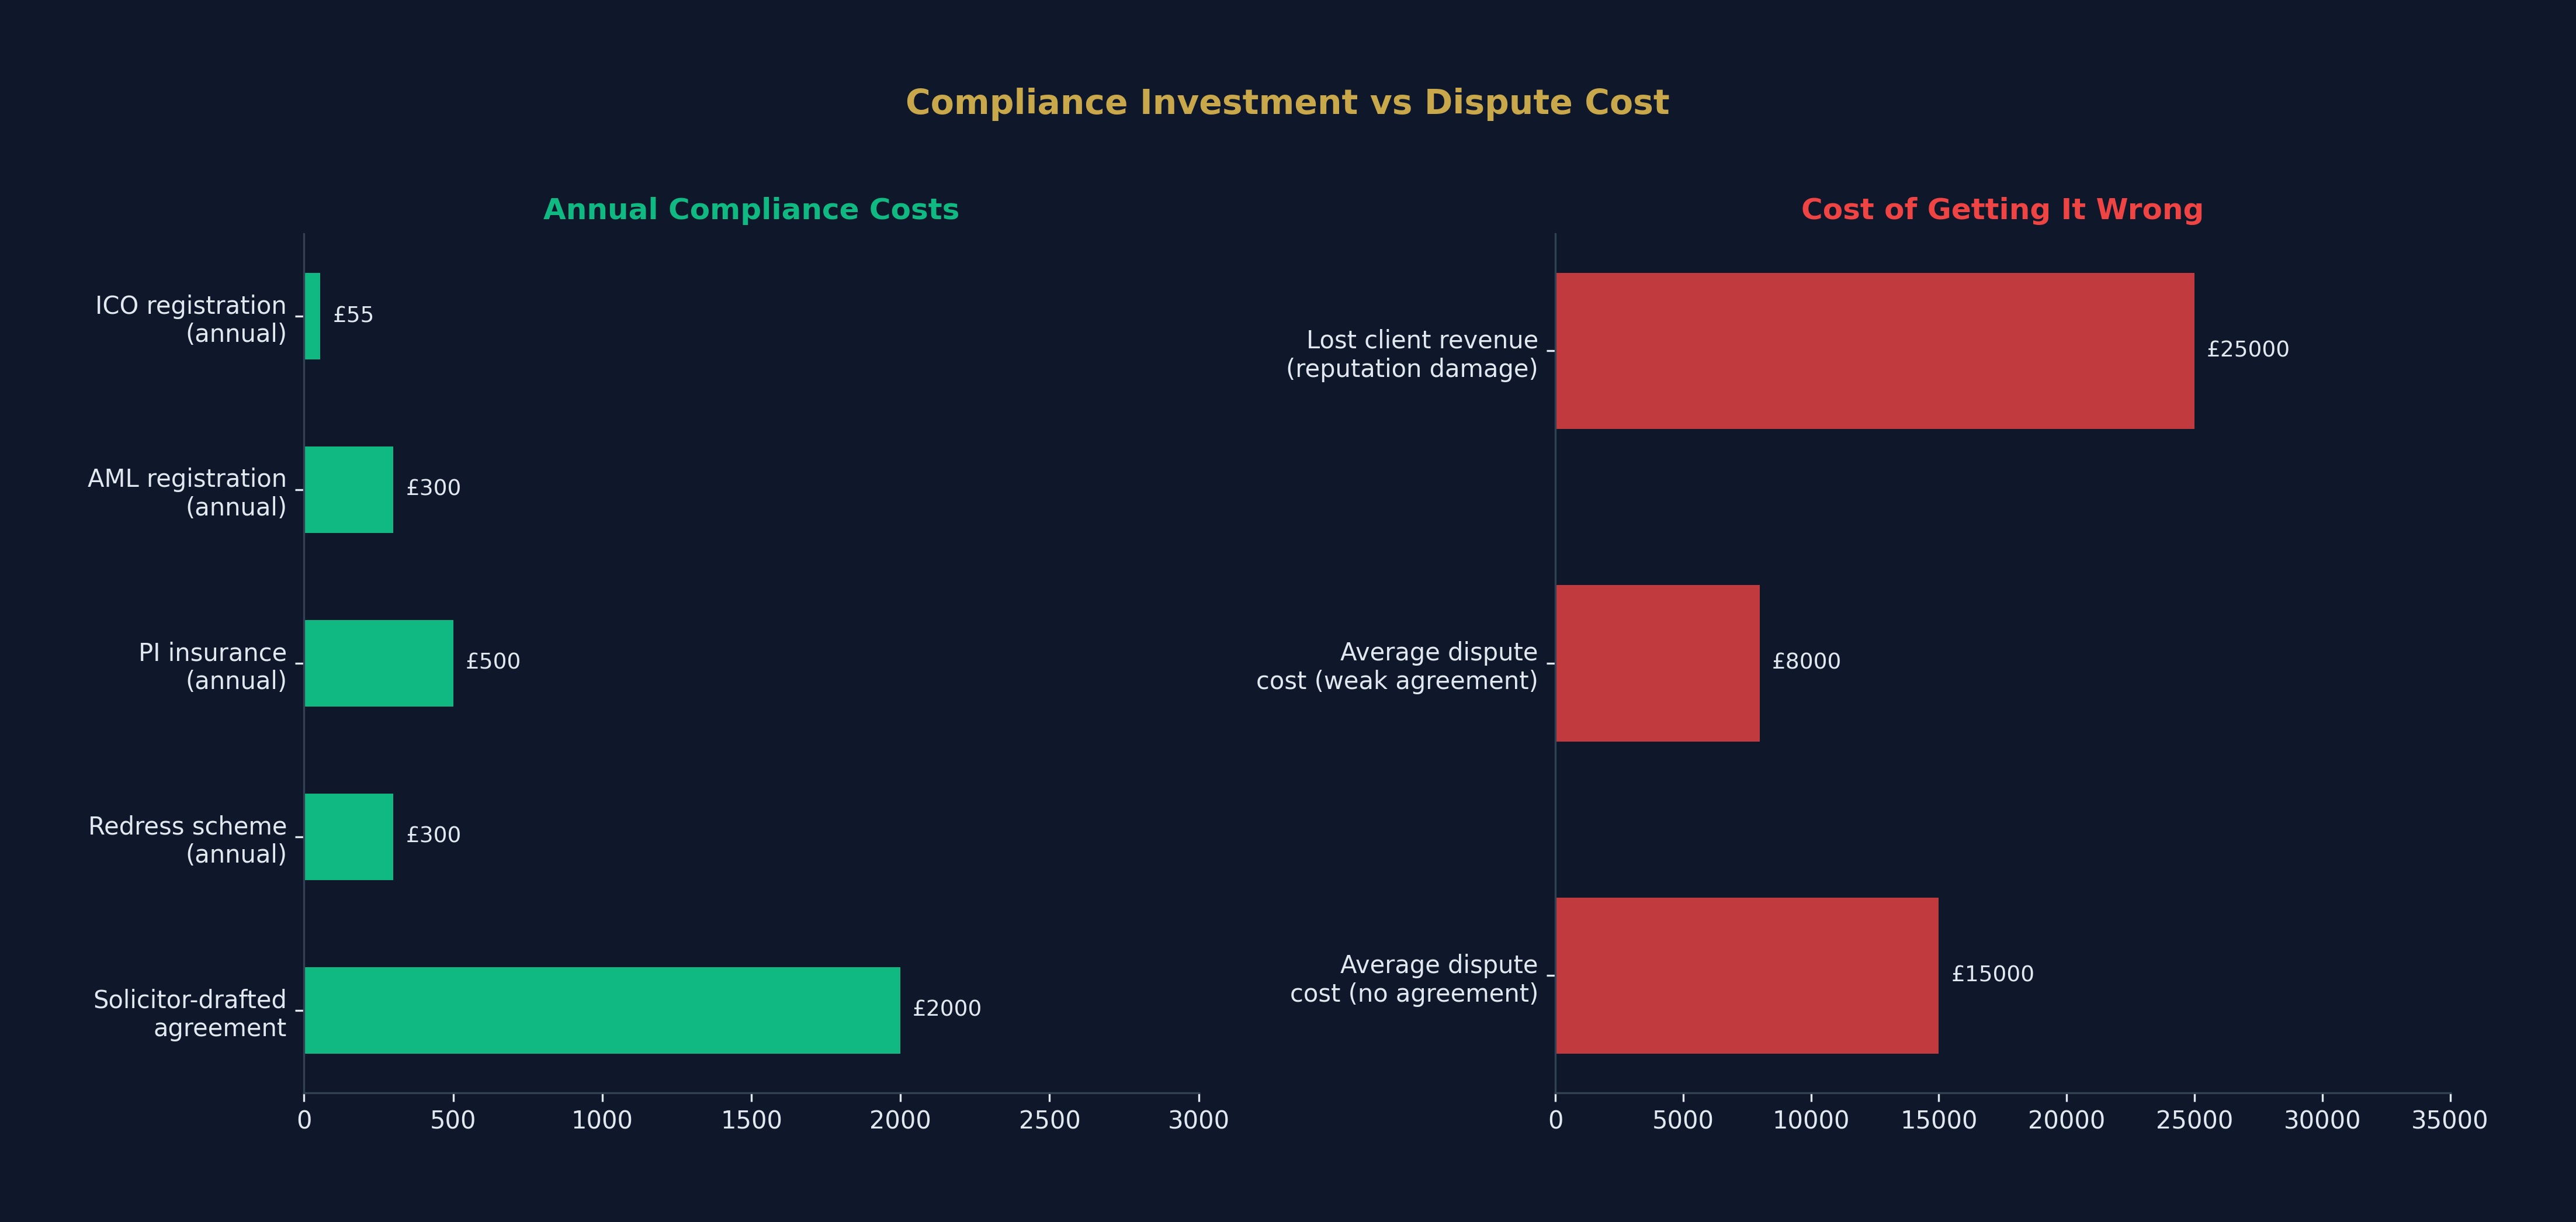Click the 3000 tick on the left axis
This screenshot has height=1222, width=2576.
coord(1199,1121)
